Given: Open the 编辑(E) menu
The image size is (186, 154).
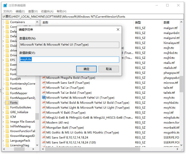Looking at the screenshot, I should 20,11.
